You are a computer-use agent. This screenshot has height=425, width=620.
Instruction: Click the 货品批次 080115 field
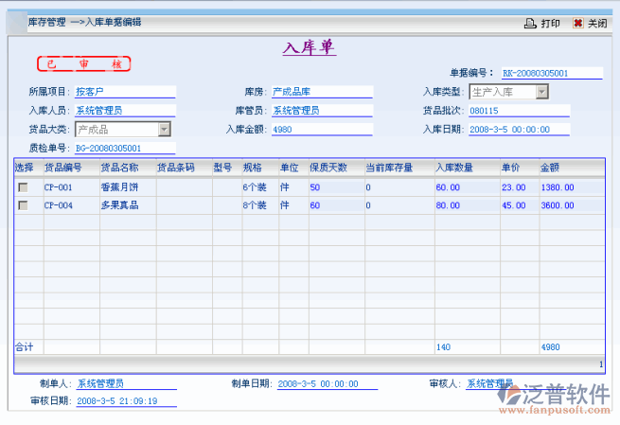tap(518, 111)
